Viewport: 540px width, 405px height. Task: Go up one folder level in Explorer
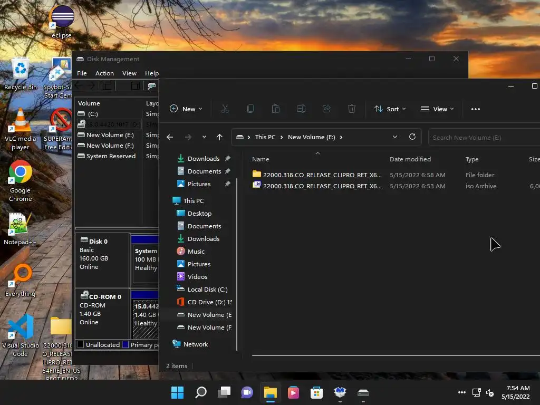(x=219, y=137)
